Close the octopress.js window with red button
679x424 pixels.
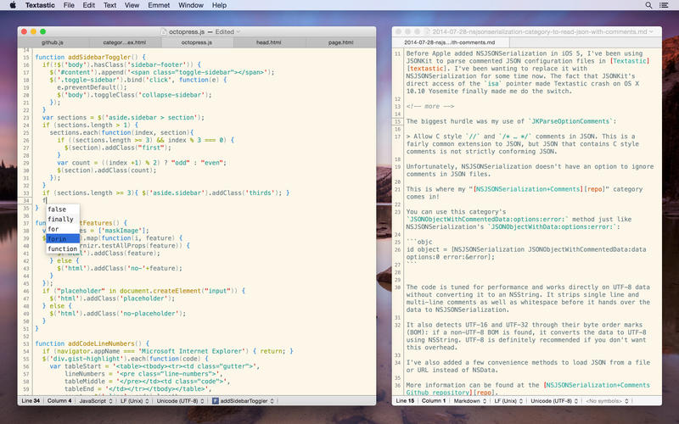(25, 31)
